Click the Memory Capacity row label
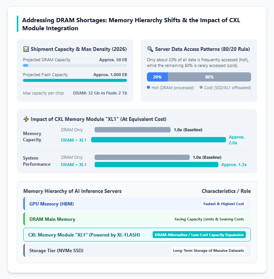This screenshot has width=274, height=279. pyautogui.click(x=32, y=137)
